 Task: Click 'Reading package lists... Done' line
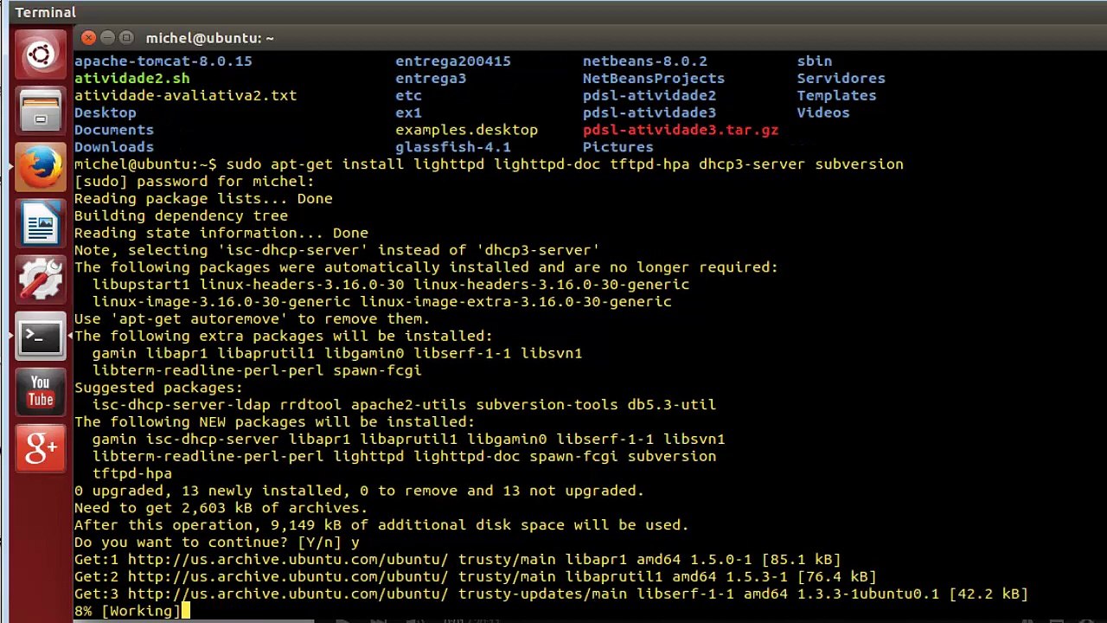pyautogui.click(x=202, y=199)
